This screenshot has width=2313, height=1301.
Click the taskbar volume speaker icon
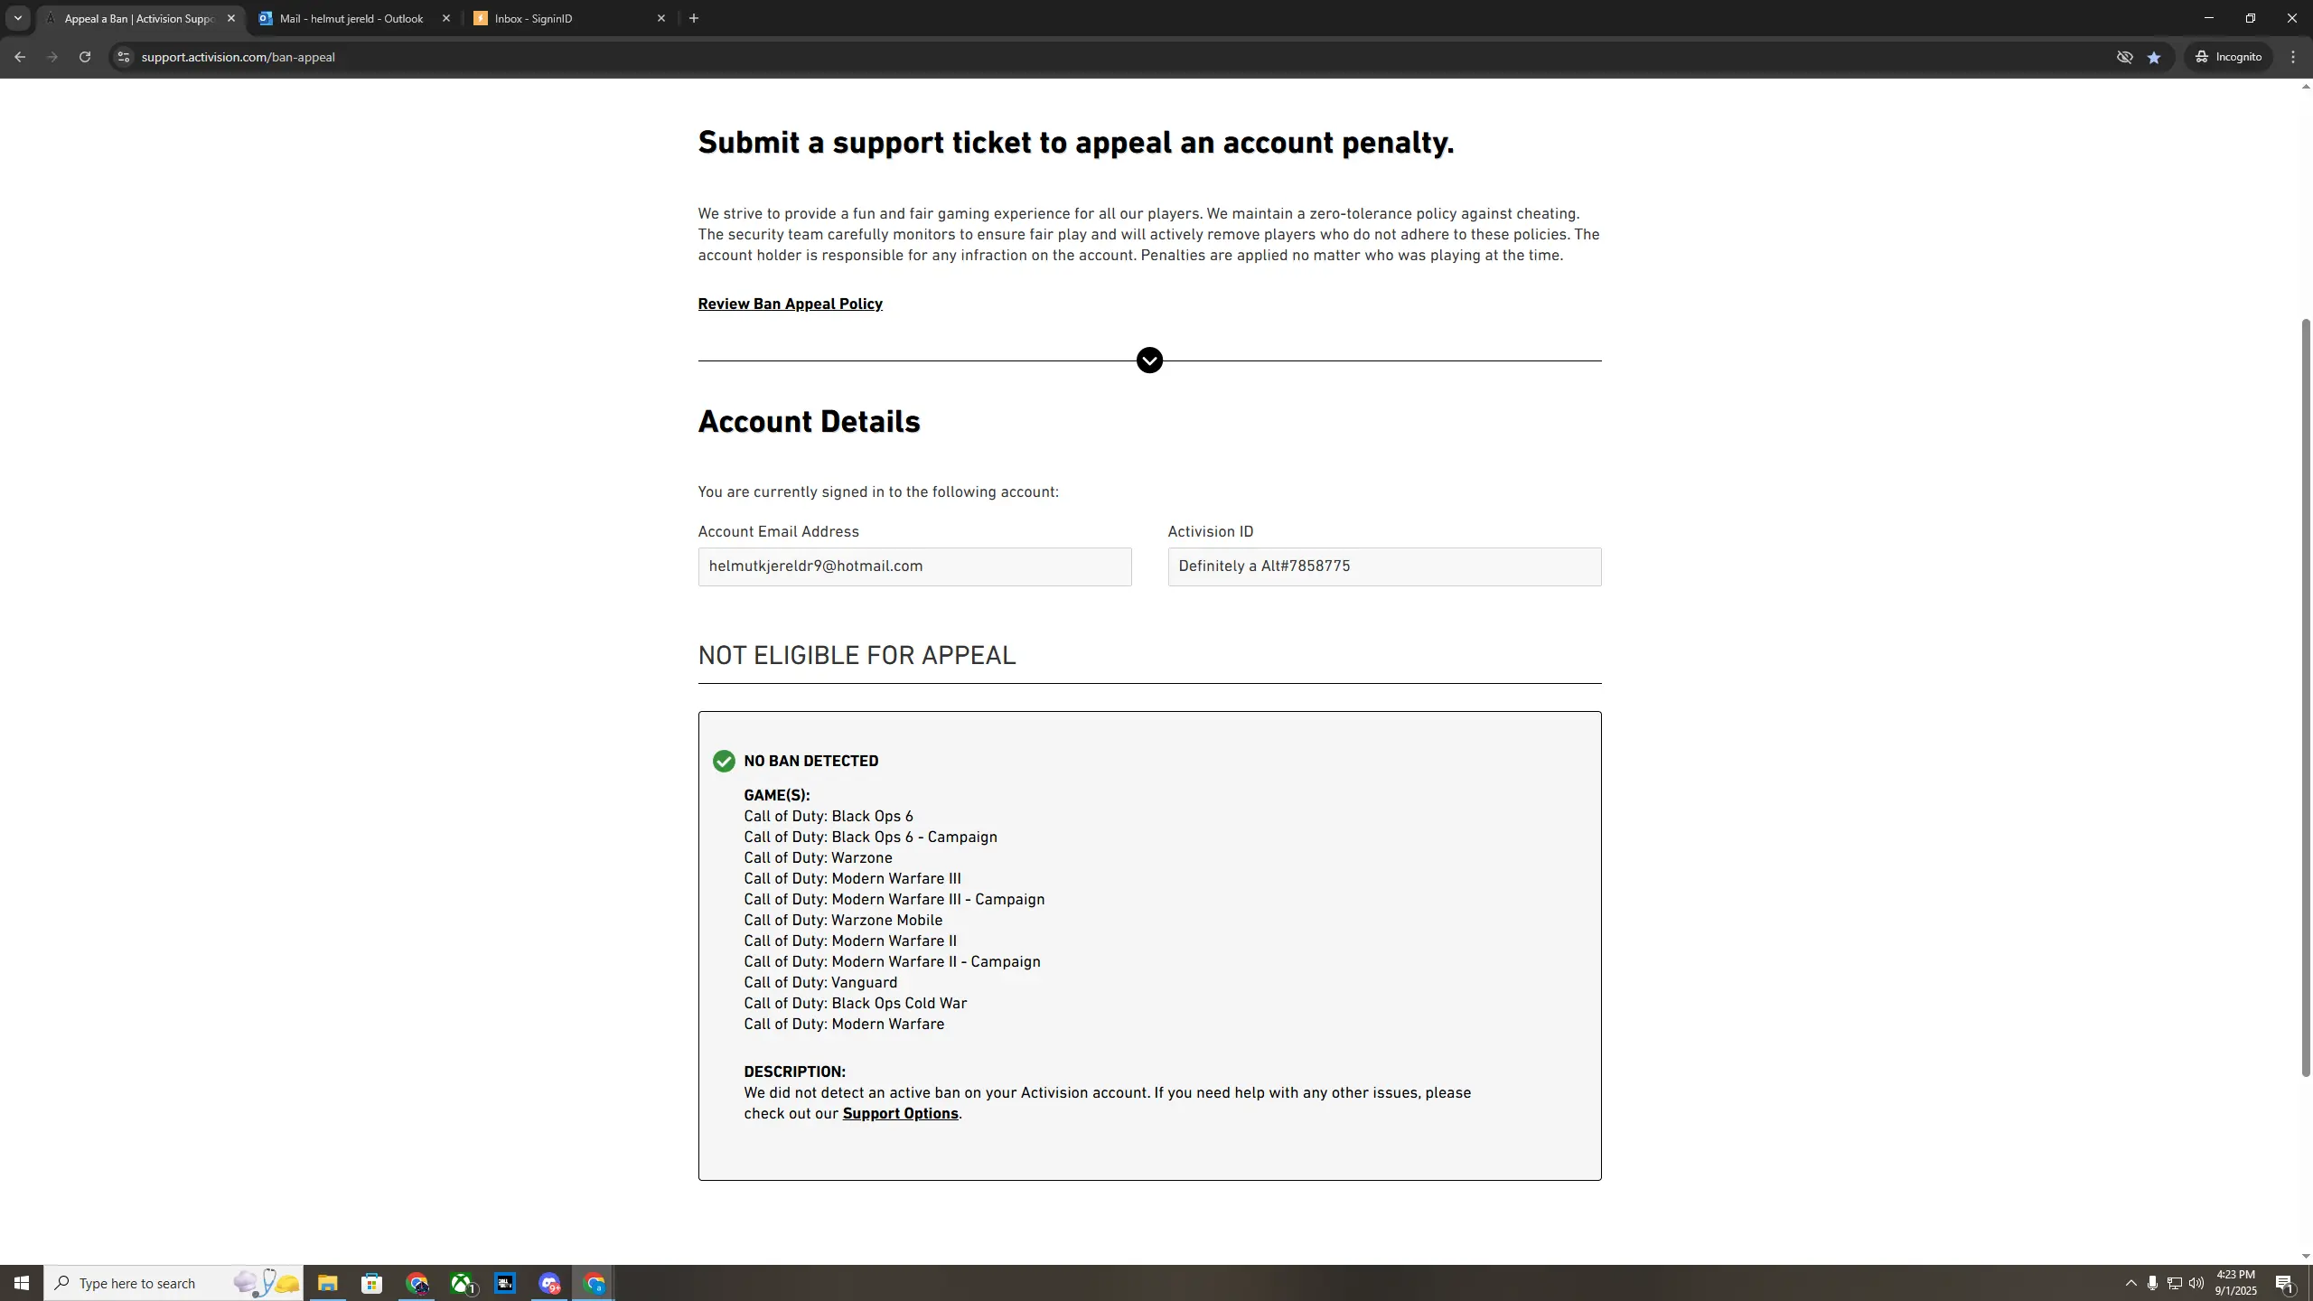coord(2196,1283)
